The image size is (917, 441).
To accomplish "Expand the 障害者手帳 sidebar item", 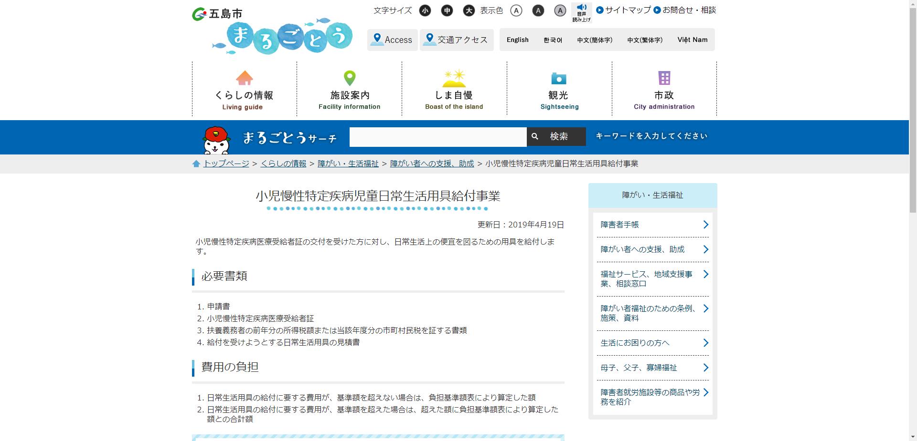I will pyautogui.click(x=705, y=225).
